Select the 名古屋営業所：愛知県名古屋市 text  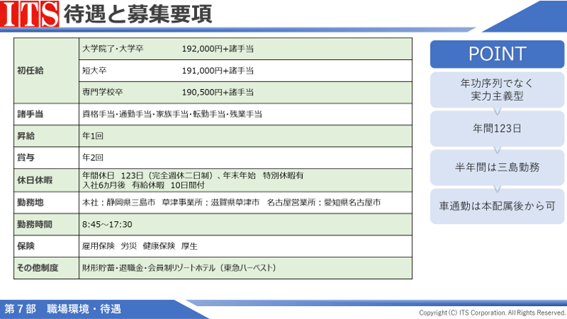point(323,202)
